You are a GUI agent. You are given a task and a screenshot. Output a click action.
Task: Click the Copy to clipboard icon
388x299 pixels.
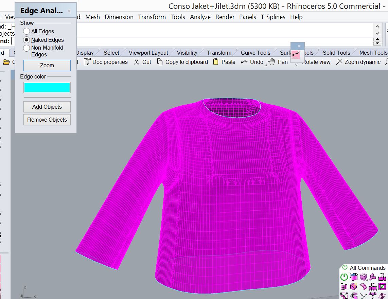pyautogui.click(x=160, y=62)
